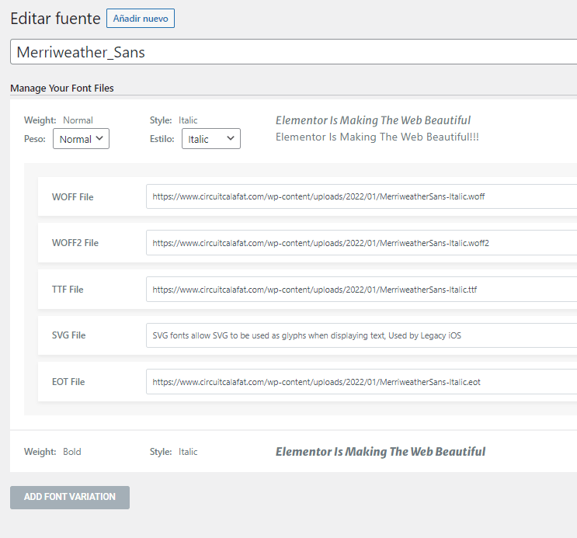The width and height of the screenshot is (577, 538).
Task: Click the WOFF File label
Action: pyautogui.click(x=72, y=197)
